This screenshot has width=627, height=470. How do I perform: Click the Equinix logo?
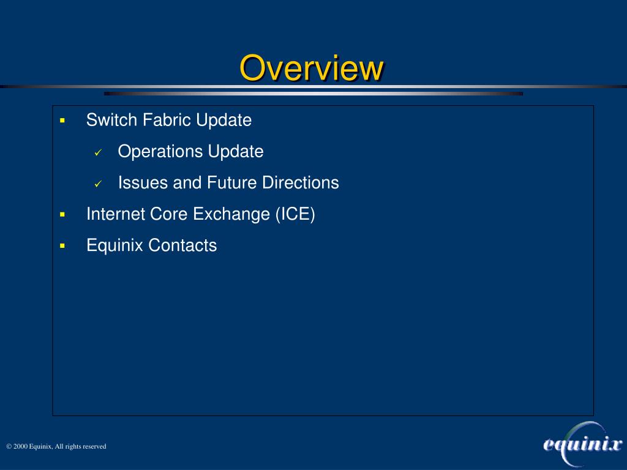click(583, 444)
